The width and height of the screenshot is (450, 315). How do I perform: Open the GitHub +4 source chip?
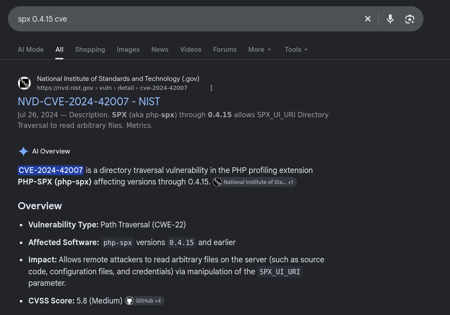point(145,301)
